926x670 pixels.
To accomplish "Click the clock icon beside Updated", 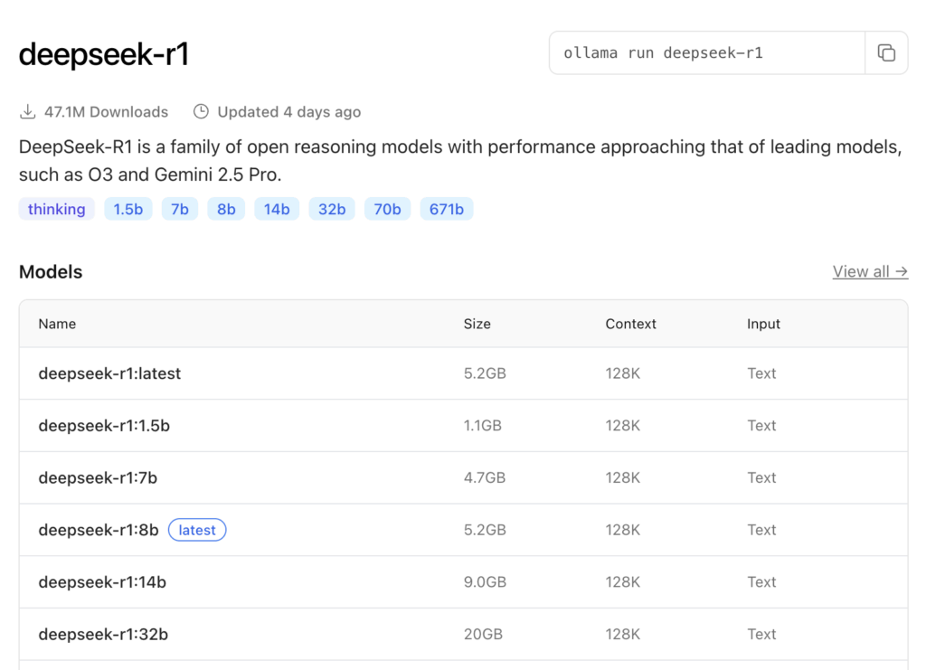I will click(201, 111).
